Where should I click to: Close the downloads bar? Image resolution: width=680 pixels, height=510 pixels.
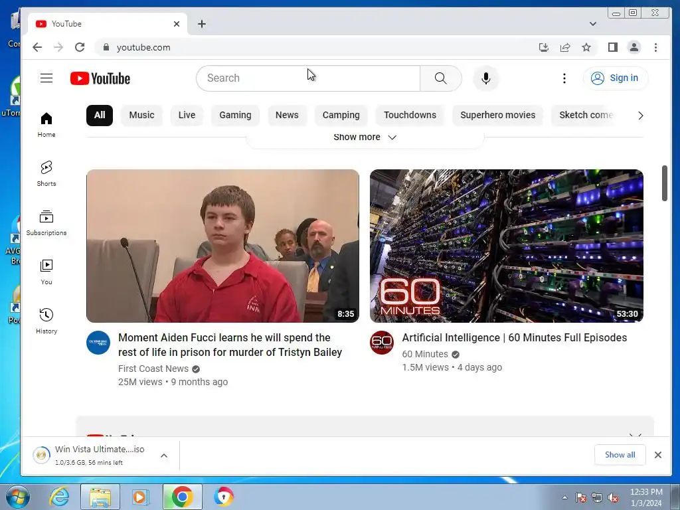click(x=658, y=455)
